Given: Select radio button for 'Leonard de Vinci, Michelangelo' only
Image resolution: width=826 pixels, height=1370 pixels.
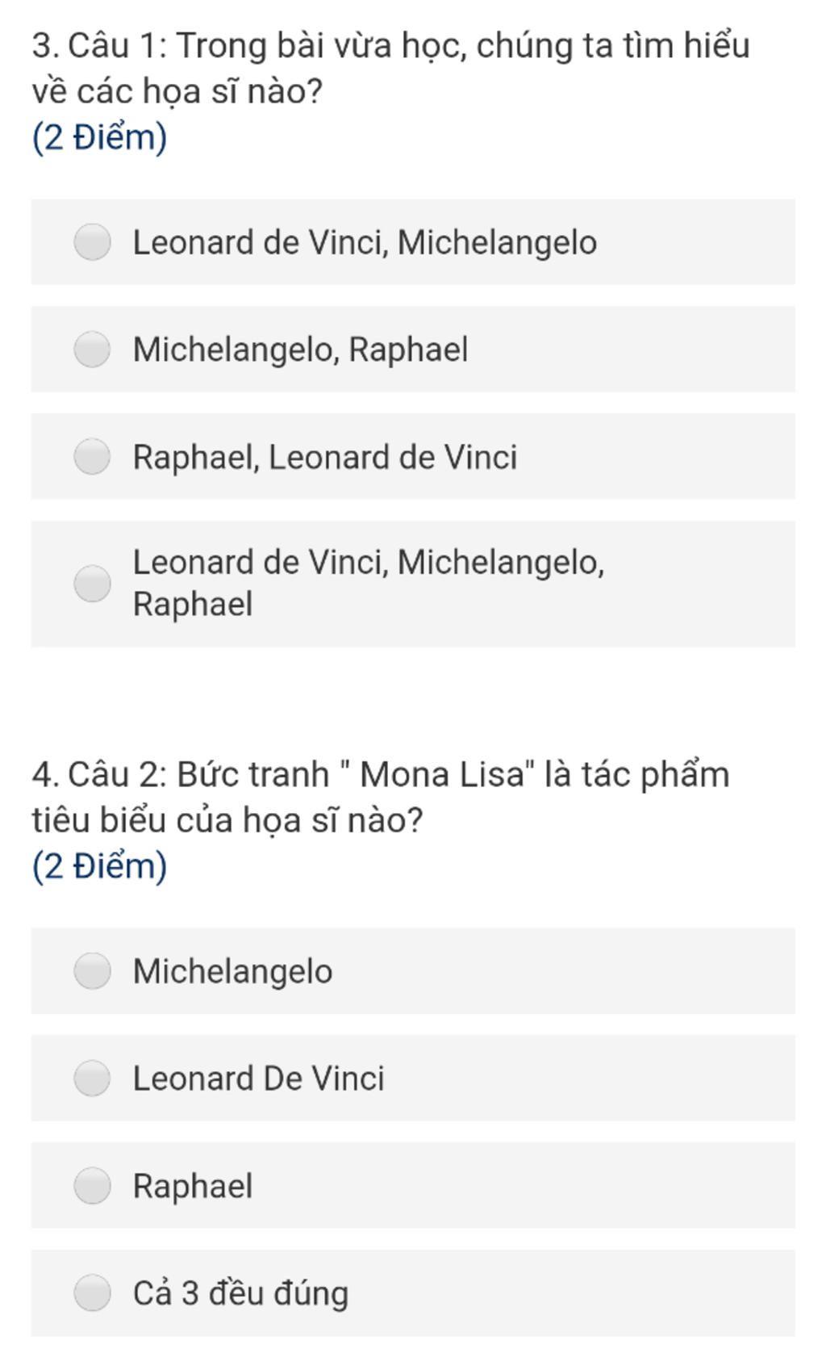Looking at the screenshot, I should click(x=92, y=242).
